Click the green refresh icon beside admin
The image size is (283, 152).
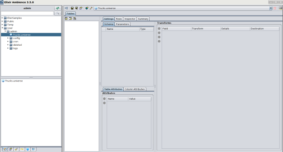pos(57,8)
